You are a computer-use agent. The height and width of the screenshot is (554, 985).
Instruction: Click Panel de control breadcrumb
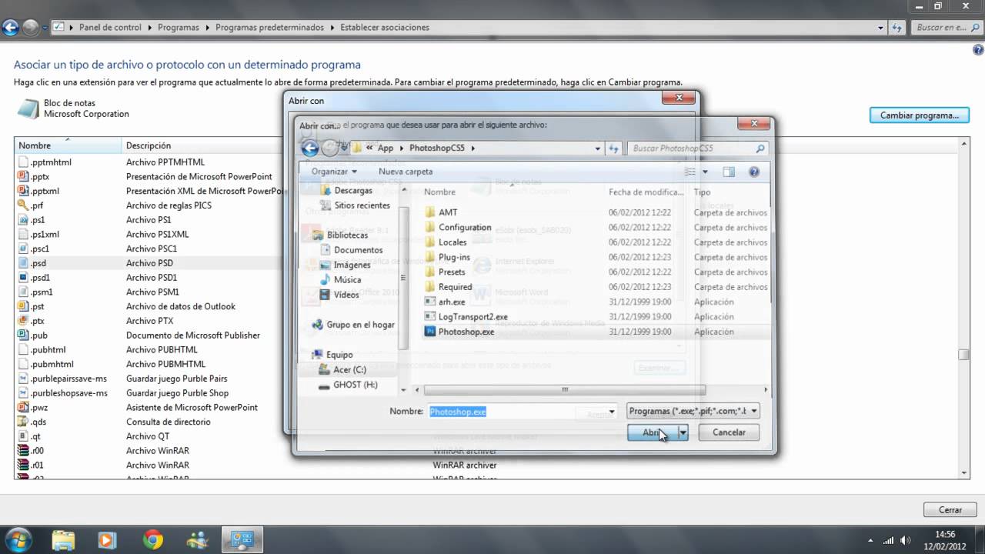pyautogui.click(x=110, y=27)
